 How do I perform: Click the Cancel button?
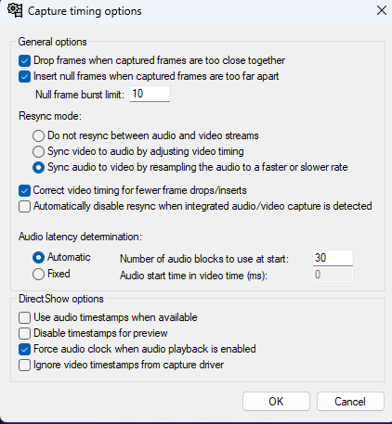(350, 402)
